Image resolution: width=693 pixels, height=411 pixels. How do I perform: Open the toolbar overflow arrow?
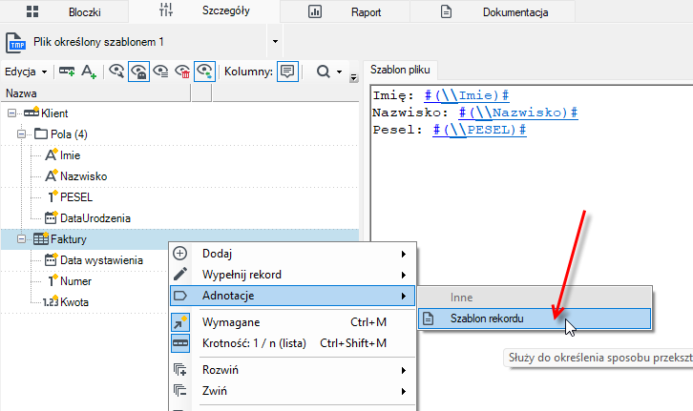(x=353, y=78)
